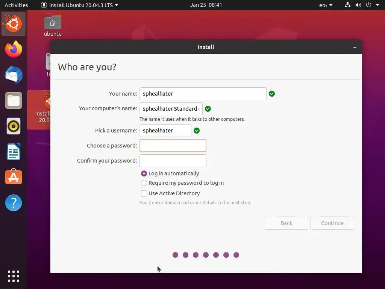
Task: Click the 'Who are you?' heading
Action: coord(87,67)
